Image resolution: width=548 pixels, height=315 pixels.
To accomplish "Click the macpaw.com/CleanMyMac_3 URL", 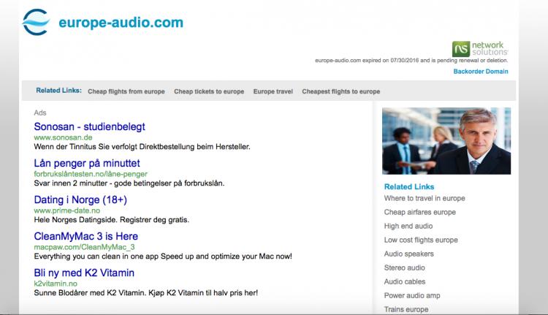I will click(84, 247).
